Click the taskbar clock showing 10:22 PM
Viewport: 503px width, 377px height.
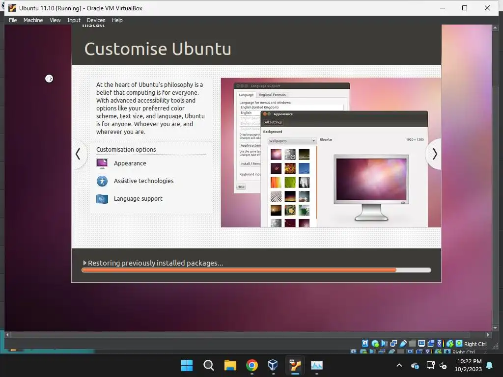tap(469, 361)
